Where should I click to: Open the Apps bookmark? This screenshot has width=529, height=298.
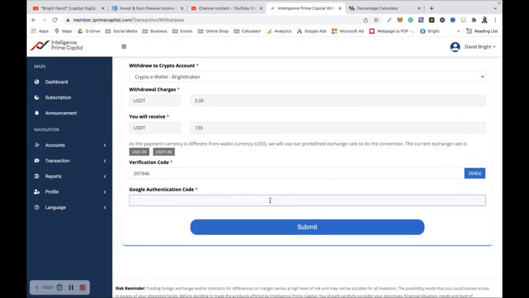(40, 31)
